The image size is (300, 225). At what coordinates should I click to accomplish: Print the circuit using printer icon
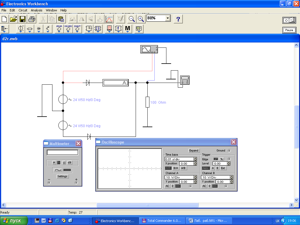[32, 19]
